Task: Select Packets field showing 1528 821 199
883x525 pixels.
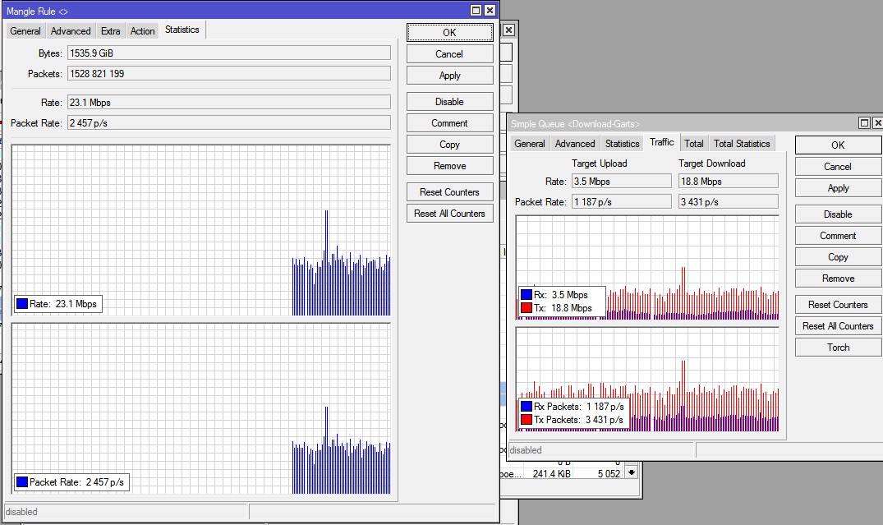Action: [229, 74]
